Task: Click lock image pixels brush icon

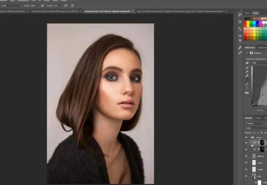Action: [x=258, y=133]
